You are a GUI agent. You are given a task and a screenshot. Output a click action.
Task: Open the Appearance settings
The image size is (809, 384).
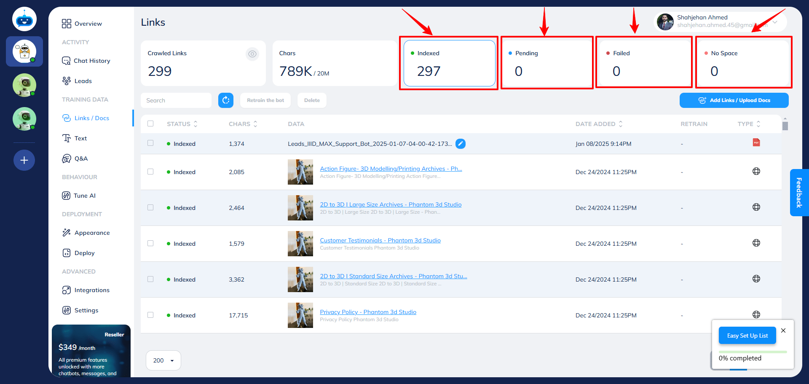click(91, 232)
